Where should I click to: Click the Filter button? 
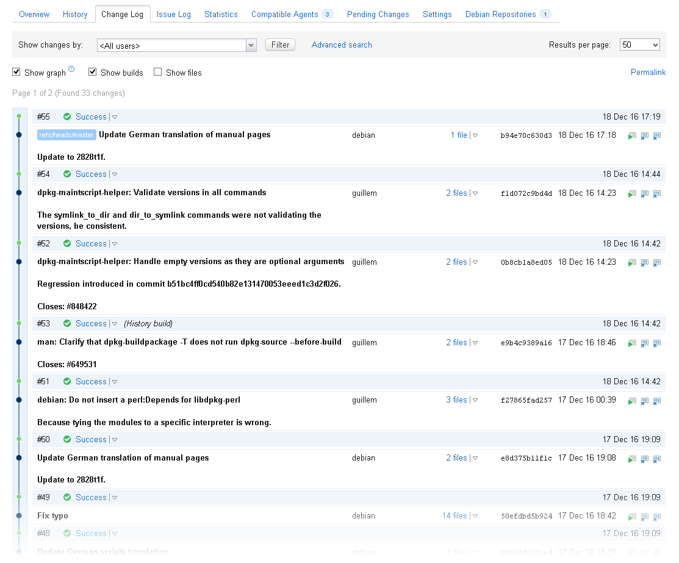coord(280,45)
